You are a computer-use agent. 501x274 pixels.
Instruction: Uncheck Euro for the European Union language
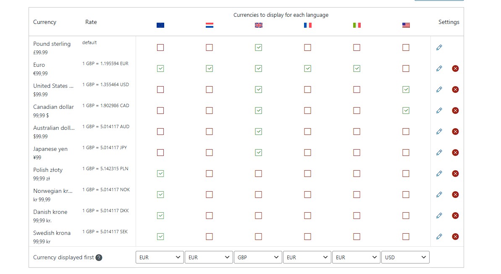point(160,68)
